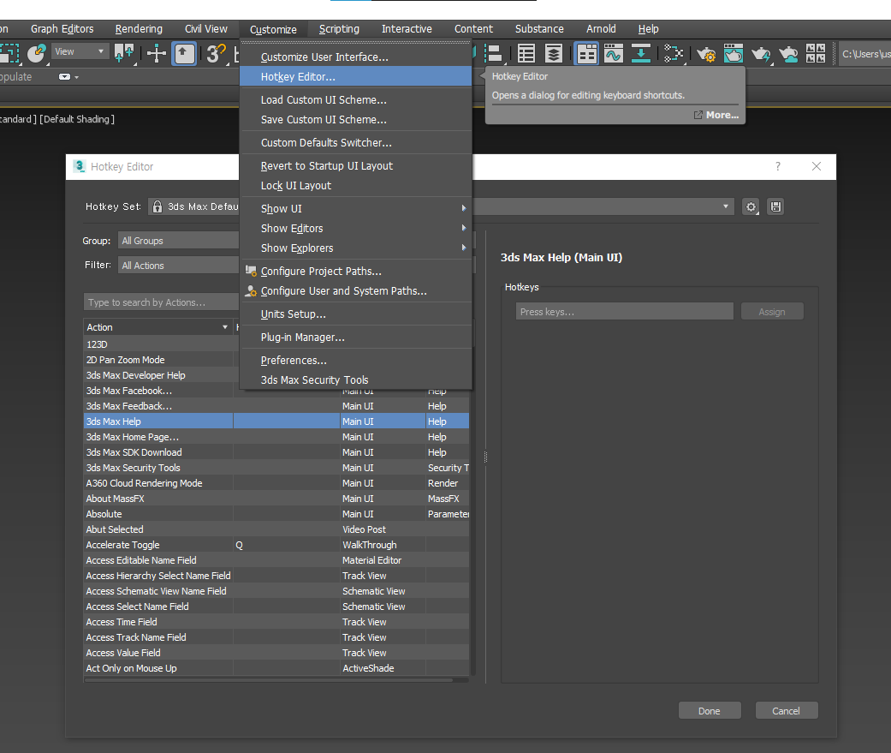Open the render gallery thumbnails icon

816,53
